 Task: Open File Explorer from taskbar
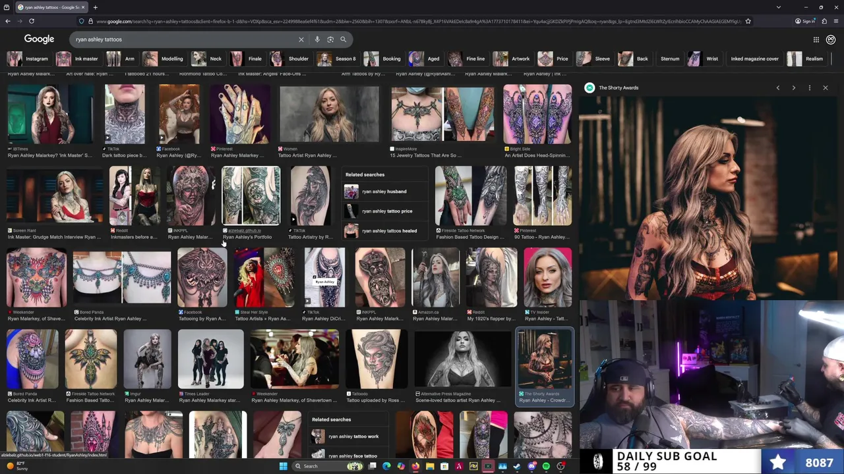pyautogui.click(x=430, y=466)
